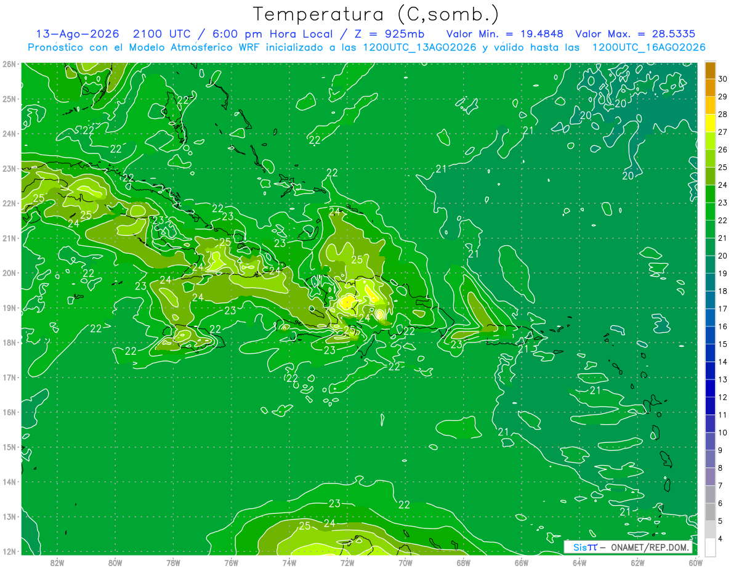Click the latitude label '15N'
The height and width of the screenshot is (571, 739).
[x=9, y=447]
